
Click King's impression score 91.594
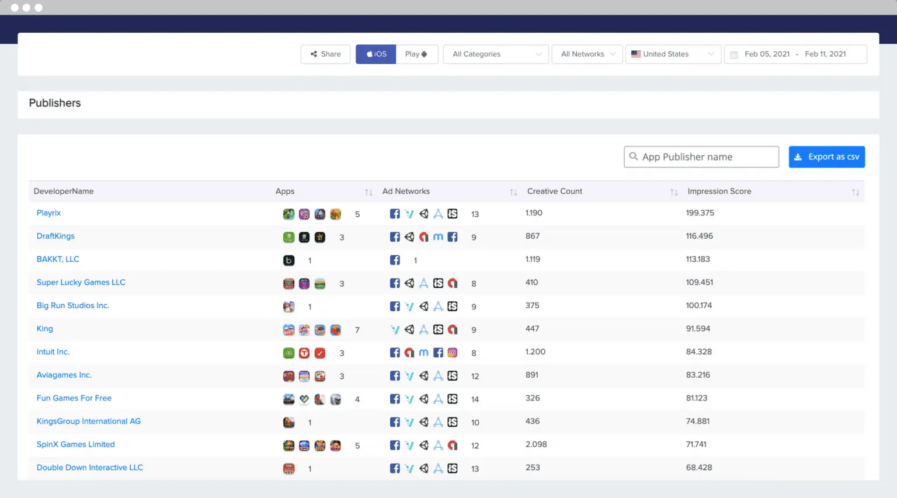698,329
